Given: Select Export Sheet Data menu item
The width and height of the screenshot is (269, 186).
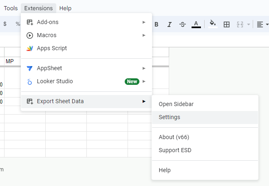Looking at the screenshot, I should [86, 101].
